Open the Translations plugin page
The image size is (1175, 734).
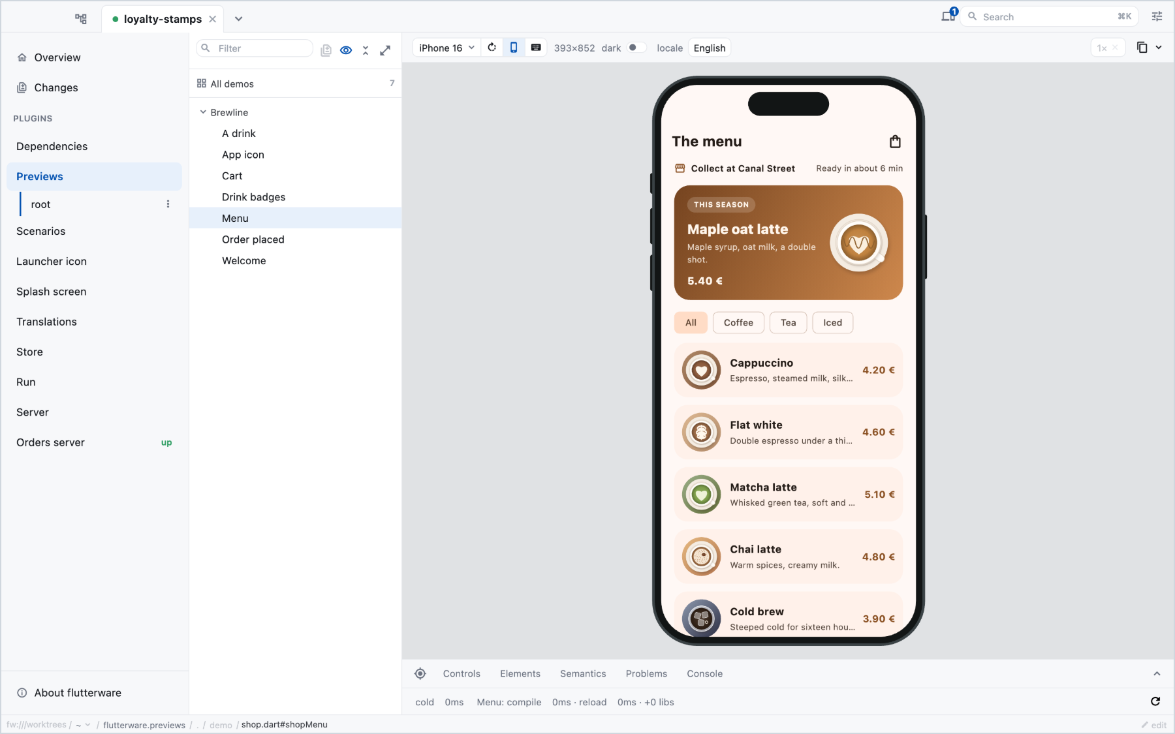click(x=94, y=322)
